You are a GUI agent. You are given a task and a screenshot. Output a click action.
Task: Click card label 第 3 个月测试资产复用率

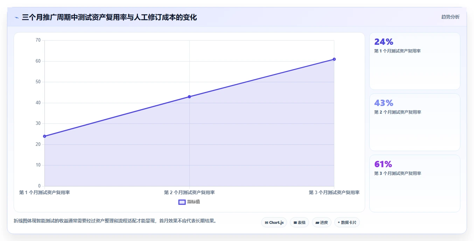pyautogui.click(x=397, y=173)
